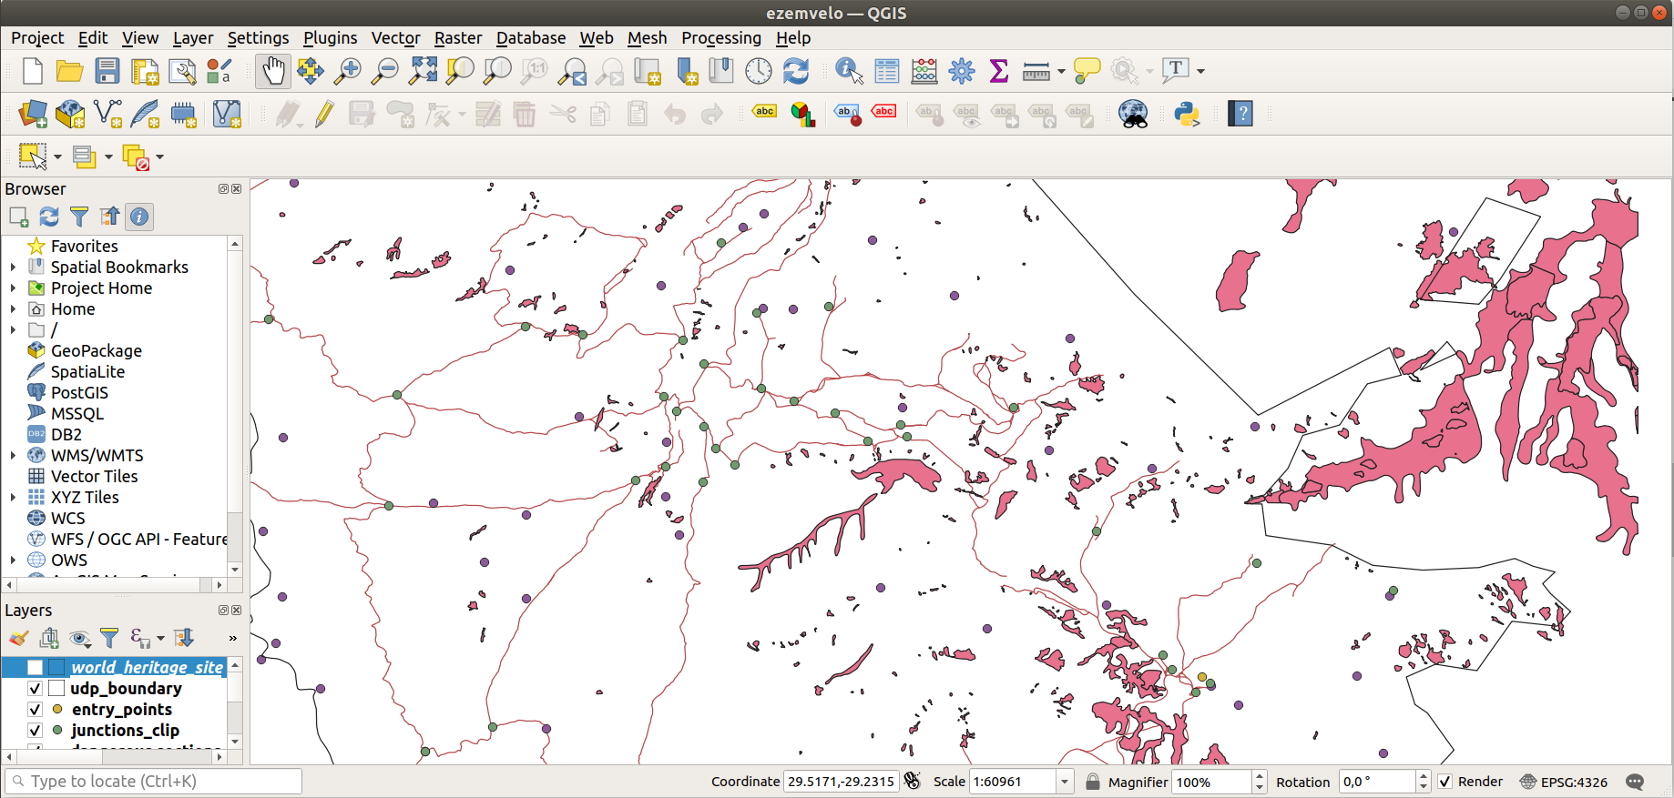The image size is (1674, 798).
Task: Click the EPSG:4326 CRS button
Action: click(1564, 782)
